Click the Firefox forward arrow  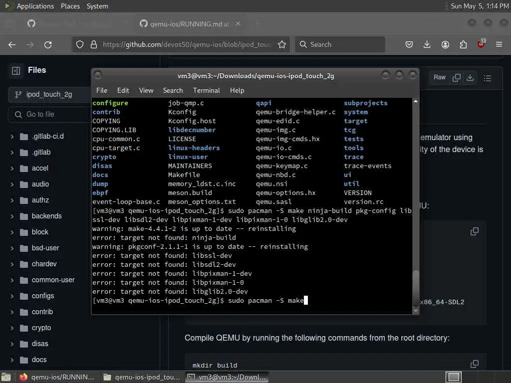(x=30, y=44)
